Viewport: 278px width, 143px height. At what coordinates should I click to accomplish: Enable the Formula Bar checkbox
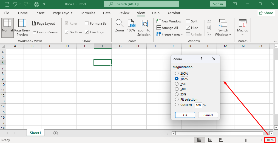[x=87, y=24]
